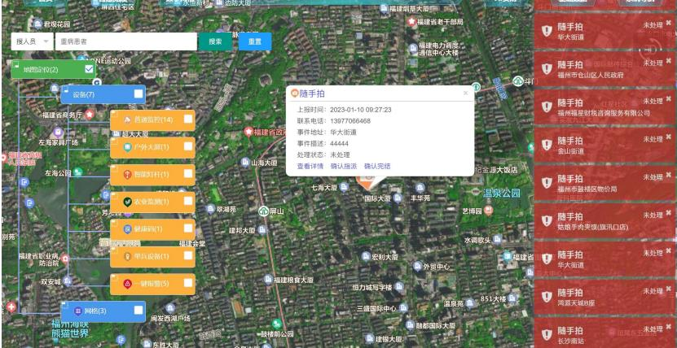Open the 搜人员 search type dropdown

tap(33, 41)
